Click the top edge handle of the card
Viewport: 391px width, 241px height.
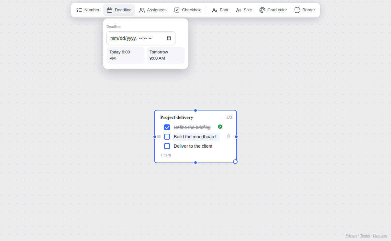[x=195, y=110]
